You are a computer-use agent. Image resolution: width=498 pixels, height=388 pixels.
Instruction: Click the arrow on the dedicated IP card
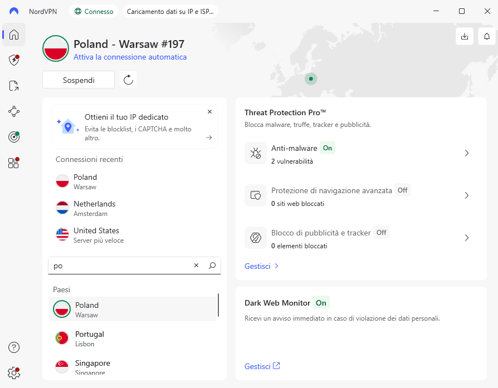click(x=209, y=137)
